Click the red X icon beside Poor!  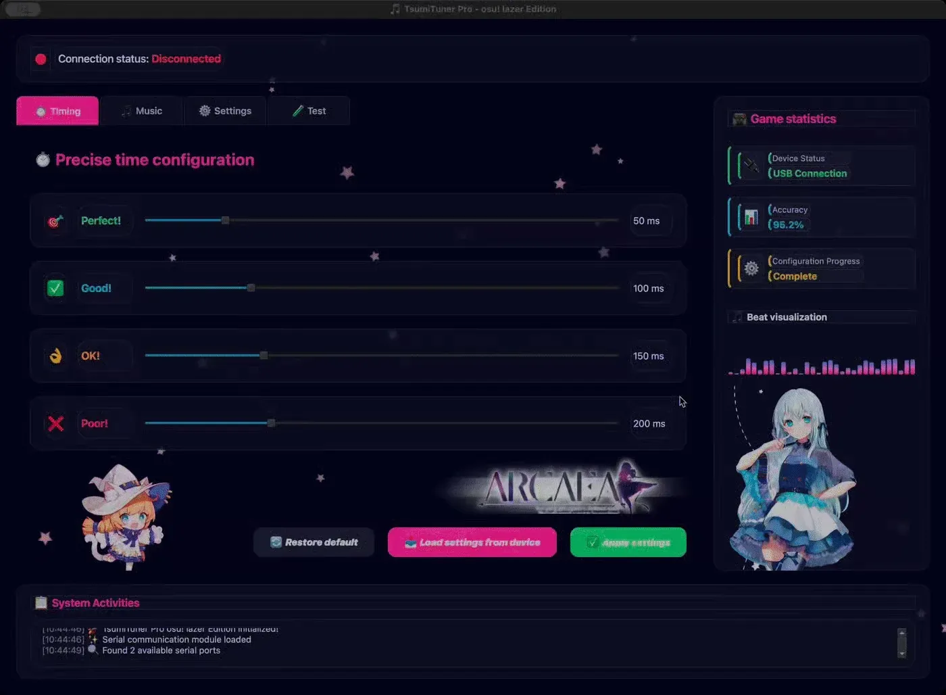(x=55, y=423)
